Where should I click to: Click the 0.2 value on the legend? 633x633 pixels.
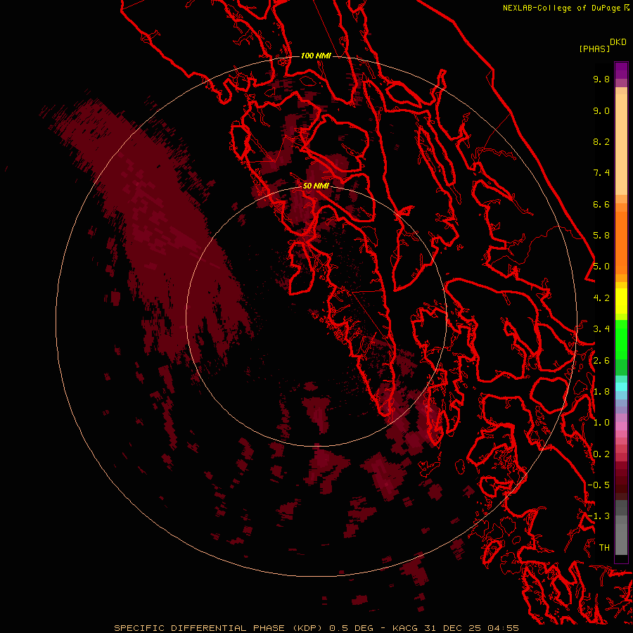click(601, 454)
